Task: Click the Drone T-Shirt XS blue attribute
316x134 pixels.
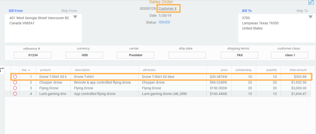Action: point(158,77)
